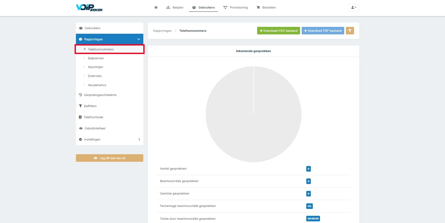Click the Rapportages chart icon in sidebar
This screenshot has height=223, width=445.
point(81,39)
